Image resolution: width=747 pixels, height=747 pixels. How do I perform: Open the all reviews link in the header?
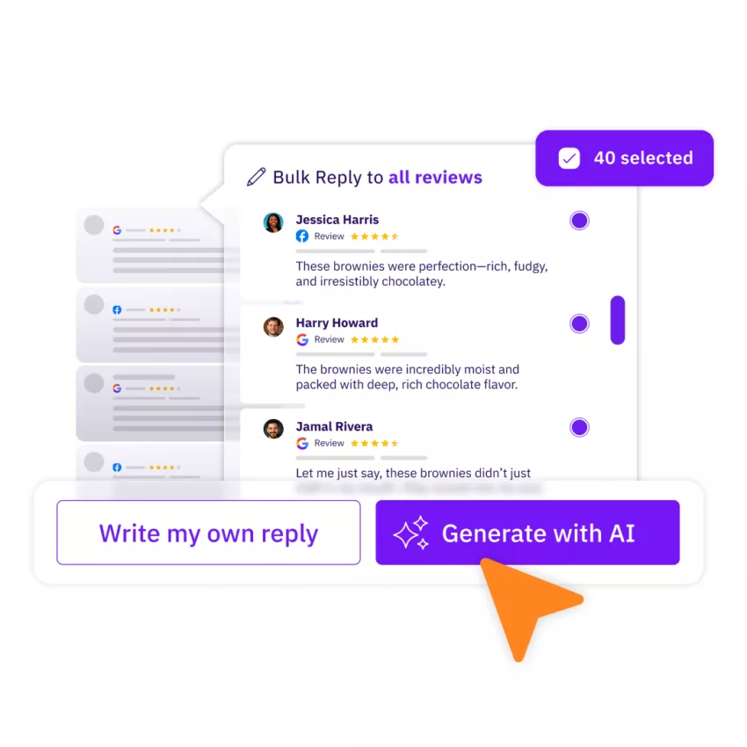coord(435,178)
